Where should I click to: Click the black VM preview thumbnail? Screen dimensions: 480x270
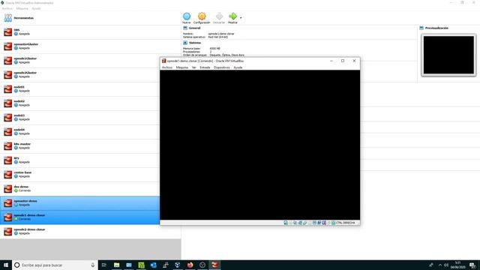pos(448,55)
